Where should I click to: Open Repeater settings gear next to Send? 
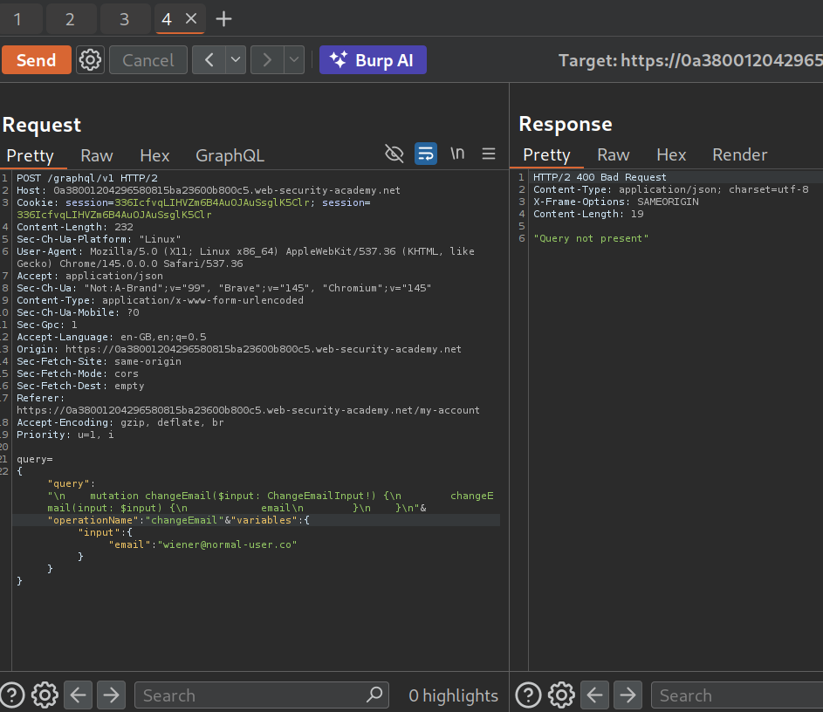tap(90, 60)
